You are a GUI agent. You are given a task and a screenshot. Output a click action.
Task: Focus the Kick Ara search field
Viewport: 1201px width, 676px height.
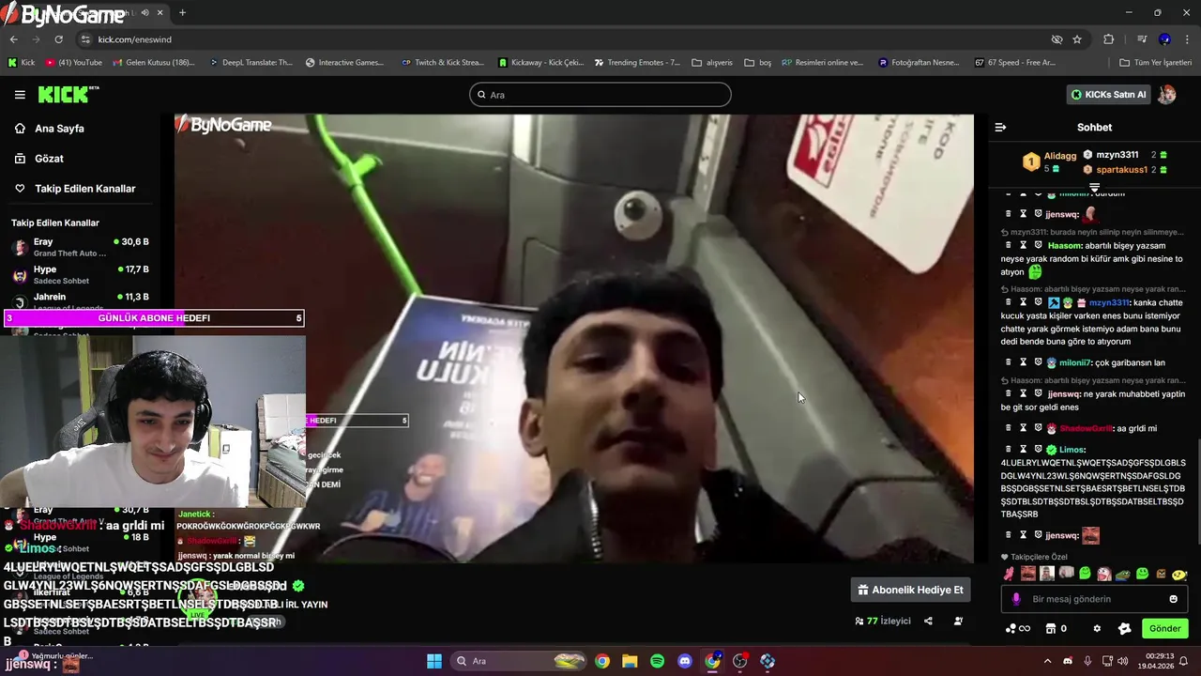tap(600, 95)
